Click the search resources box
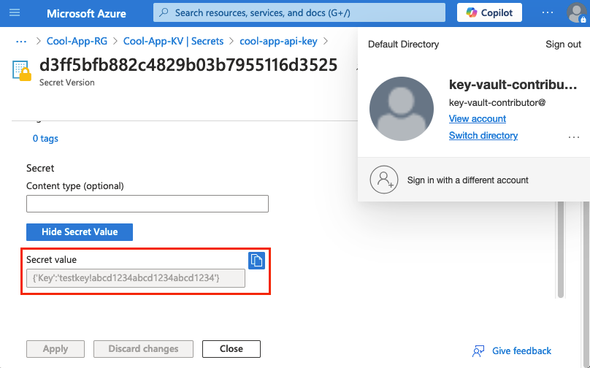Screen dimensions: 590x368 pos(299,13)
